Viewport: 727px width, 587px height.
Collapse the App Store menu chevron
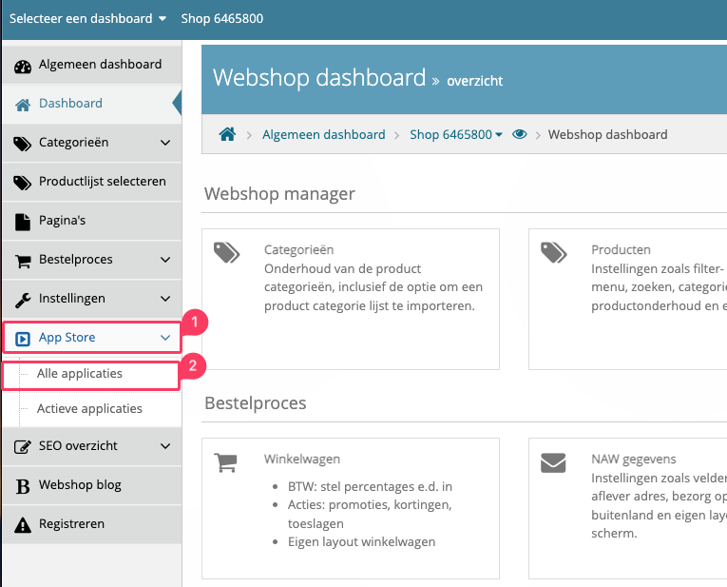(x=165, y=338)
